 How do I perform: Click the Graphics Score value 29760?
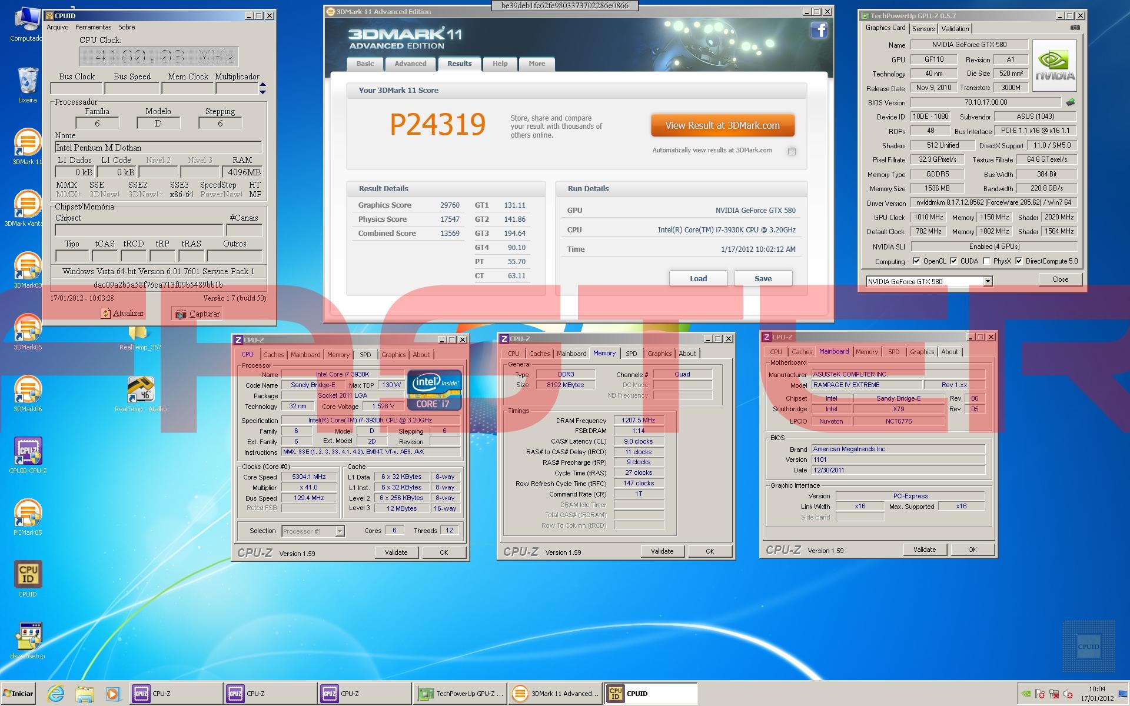(x=450, y=205)
